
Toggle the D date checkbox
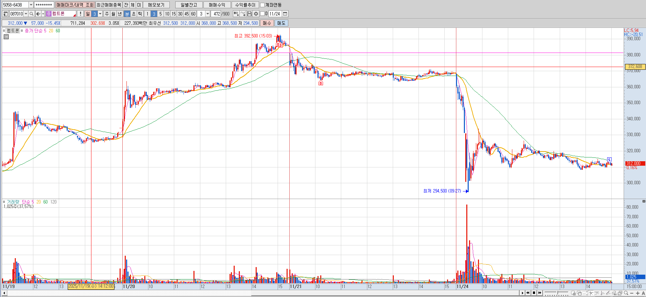[263, 14]
